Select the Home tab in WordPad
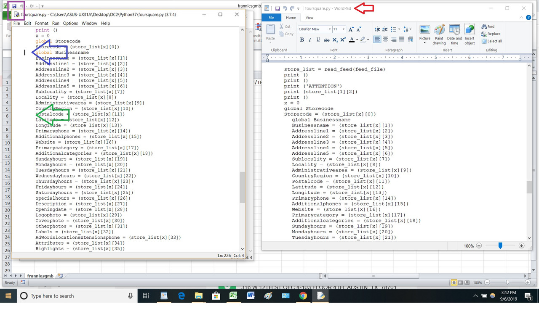539x314 pixels. (291, 18)
